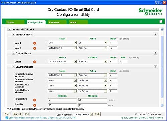Click Output Hold field

click(123, 61)
